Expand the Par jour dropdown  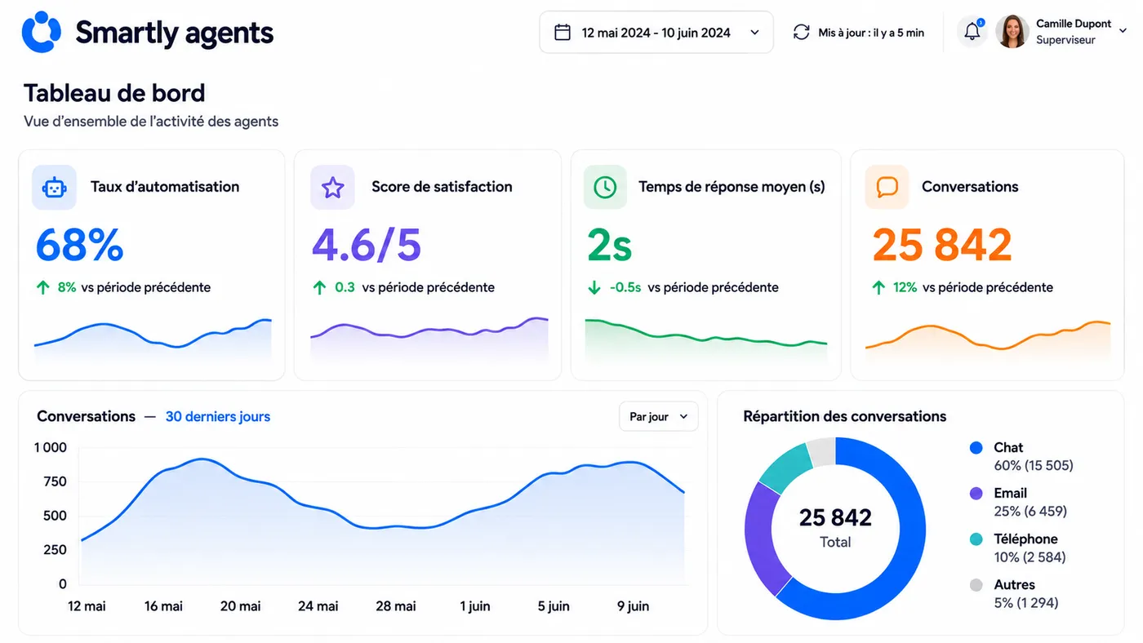pyautogui.click(x=659, y=416)
